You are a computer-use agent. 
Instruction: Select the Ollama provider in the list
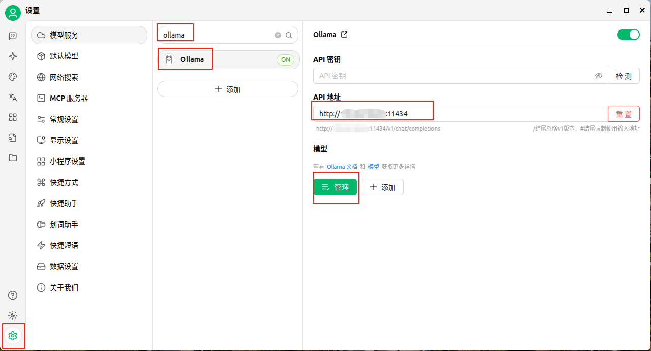228,59
